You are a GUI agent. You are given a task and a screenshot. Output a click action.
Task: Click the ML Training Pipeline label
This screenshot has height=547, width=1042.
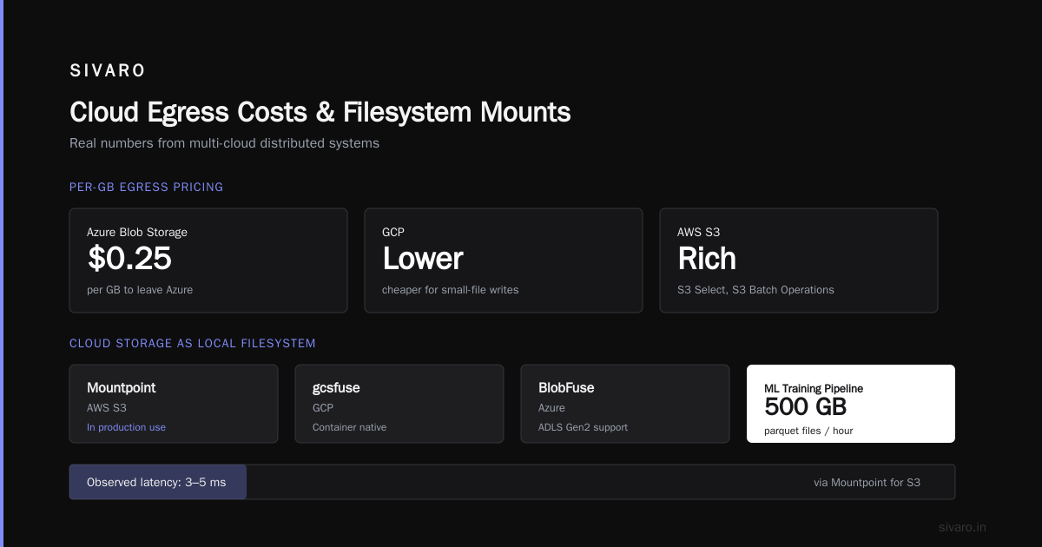click(x=814, y=389)
